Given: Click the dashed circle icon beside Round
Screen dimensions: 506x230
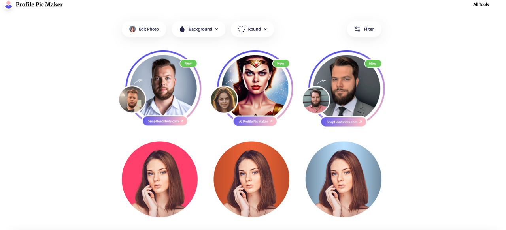Looking at the screenshot, I should click(241, 29).
